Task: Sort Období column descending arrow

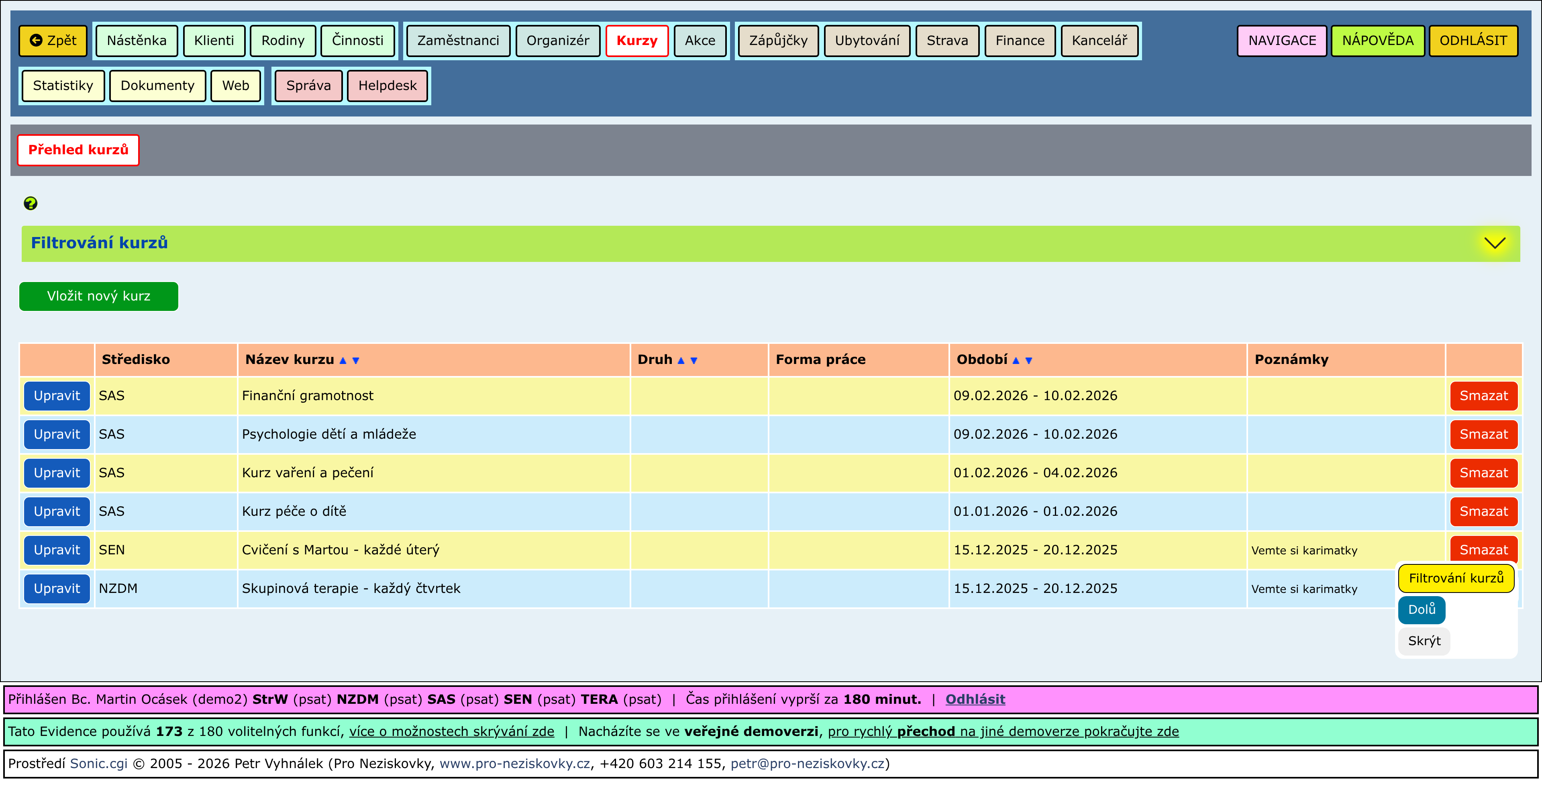Action: tap(1029, 360)
